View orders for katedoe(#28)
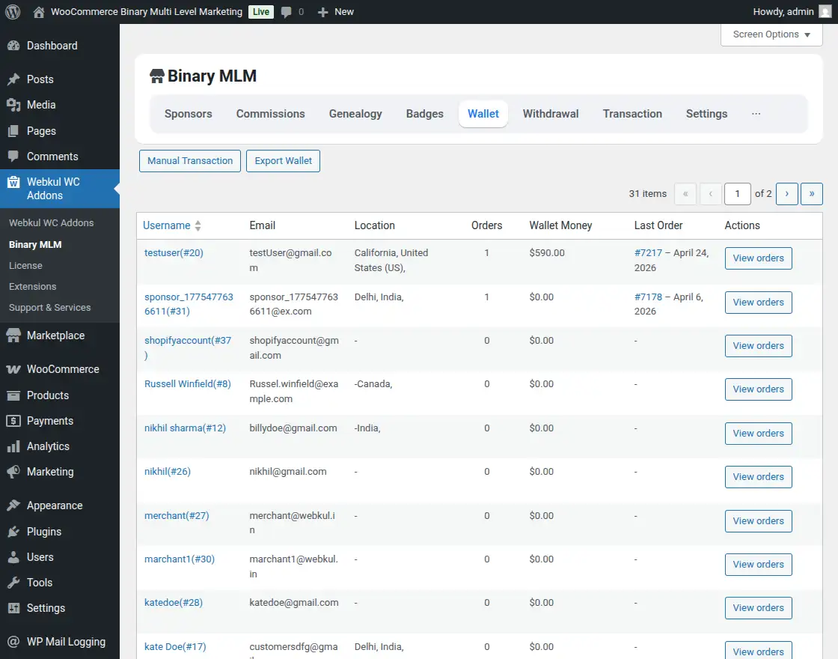838x659 pixels. pos(759,608)
